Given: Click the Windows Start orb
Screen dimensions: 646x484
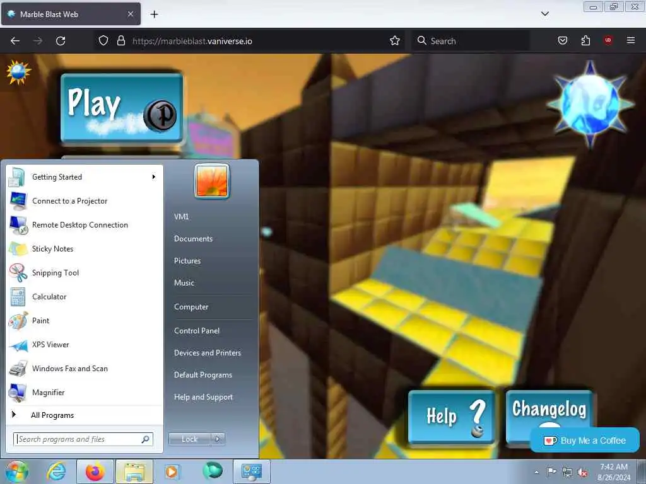Looking at the screenshot, I should tap(16, 471).
